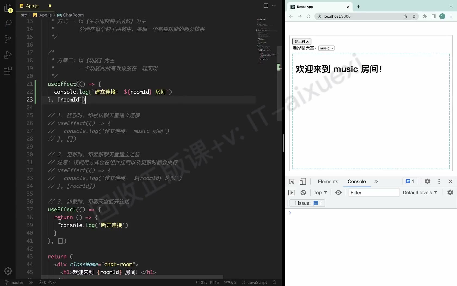Select the App.js editor tab

[x=35, y=6]
